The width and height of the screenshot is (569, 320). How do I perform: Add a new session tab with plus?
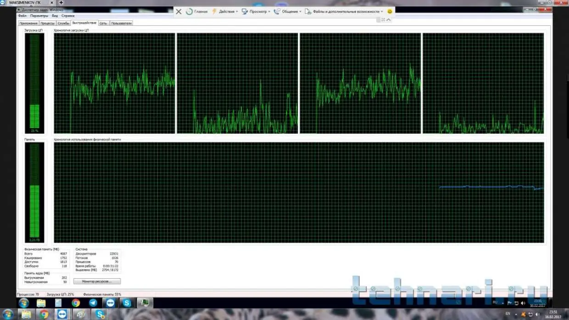(61, 2)
